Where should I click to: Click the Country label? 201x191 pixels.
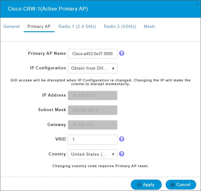(x=57, y=154)
